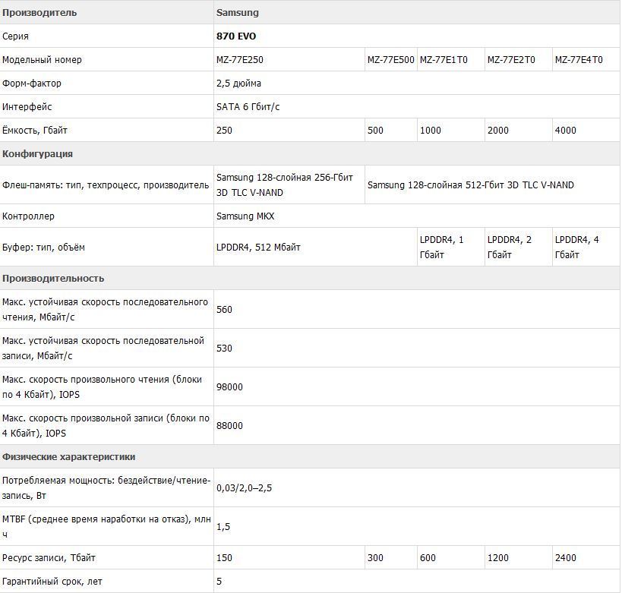Click the Физические характеристики section header
This screenshot has width=622, height=593.
tap(68, 457)
